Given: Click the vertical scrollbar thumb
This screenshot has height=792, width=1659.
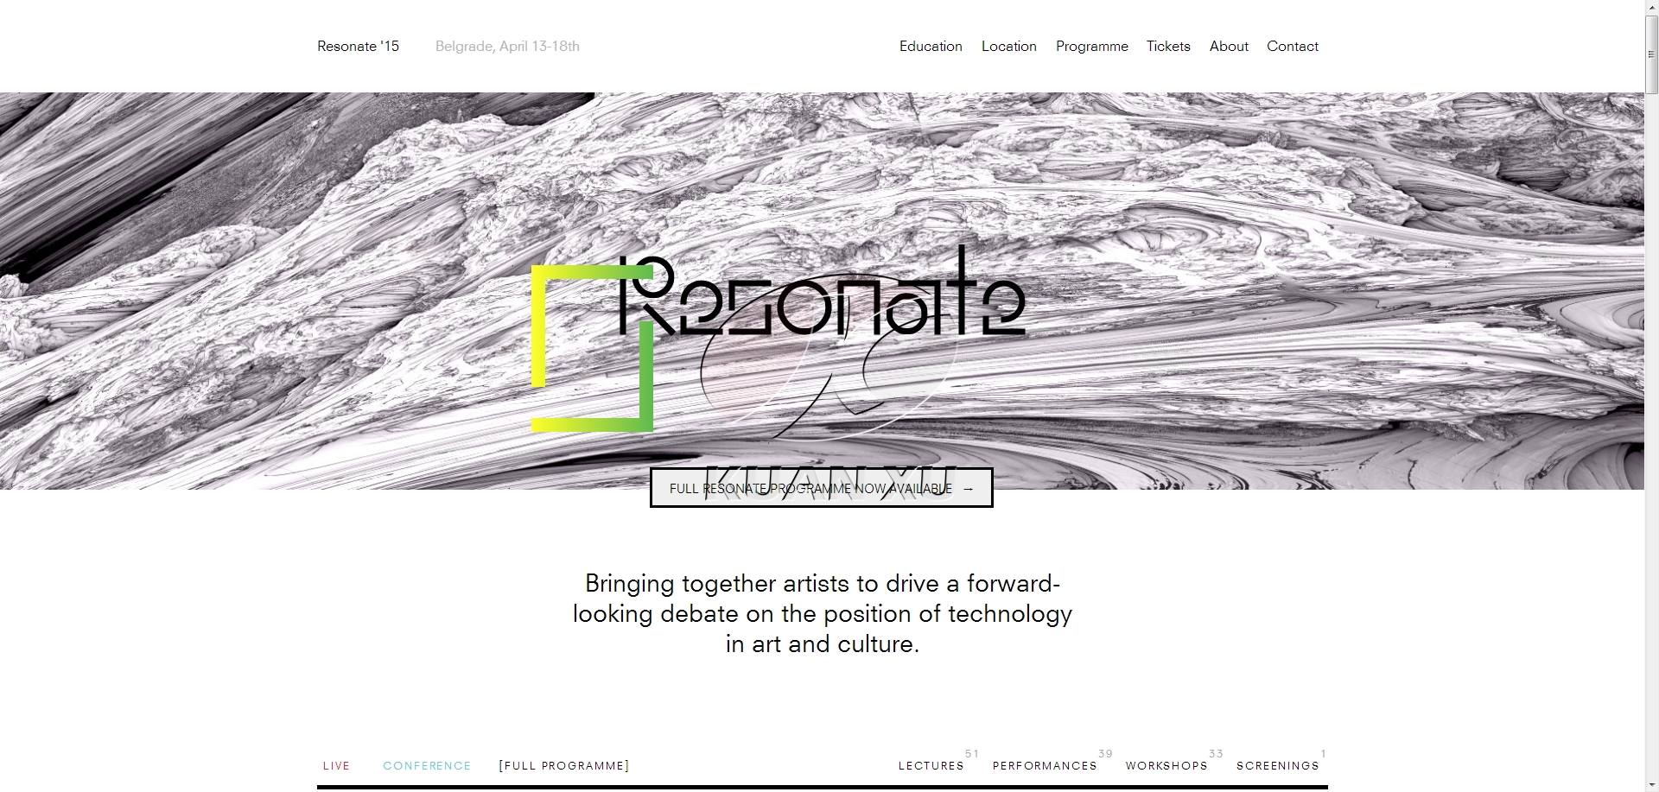Looking at the screenshot, I should [x=1651, y=54].
